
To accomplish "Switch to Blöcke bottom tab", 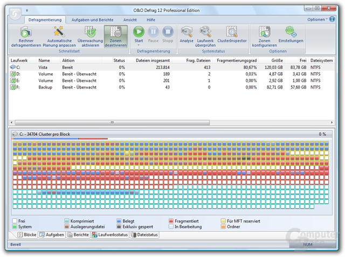I will pos(26,235).
